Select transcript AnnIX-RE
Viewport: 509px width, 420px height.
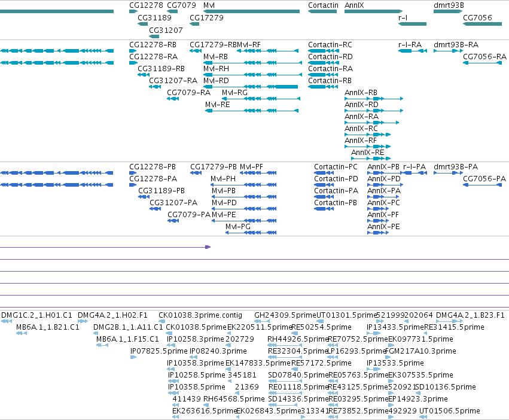click(371, 159)
